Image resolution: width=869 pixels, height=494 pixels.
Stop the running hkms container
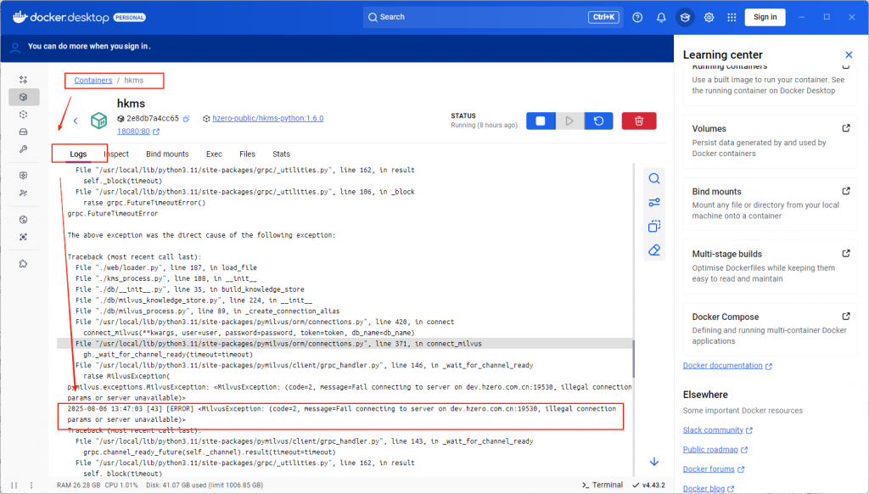[541, 121]
